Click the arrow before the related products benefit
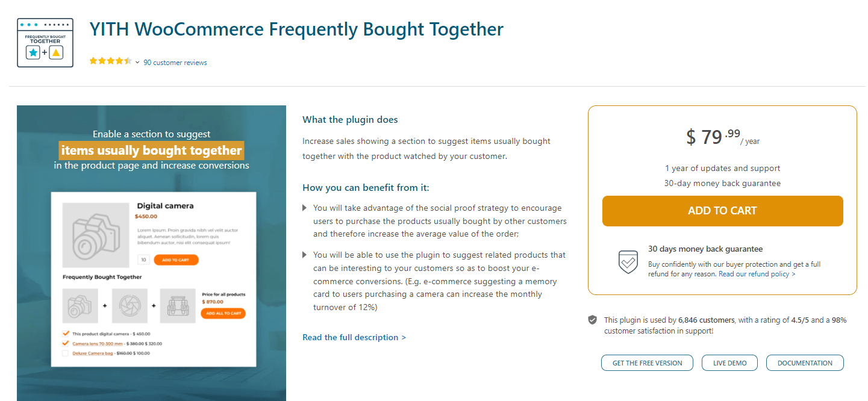Viewport: 868px width, 401px height. point(305,255)
